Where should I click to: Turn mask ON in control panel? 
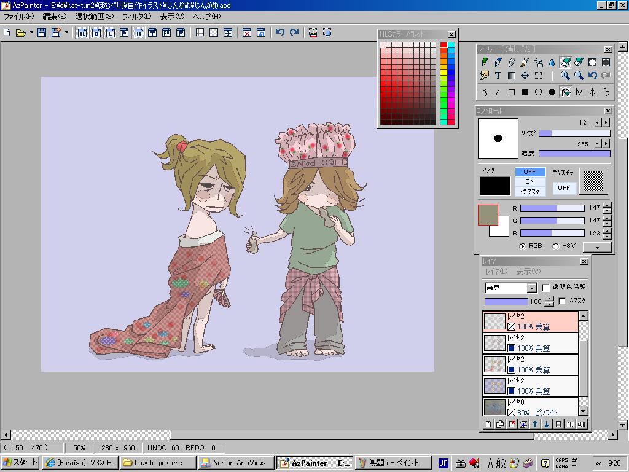click(529, 181)
